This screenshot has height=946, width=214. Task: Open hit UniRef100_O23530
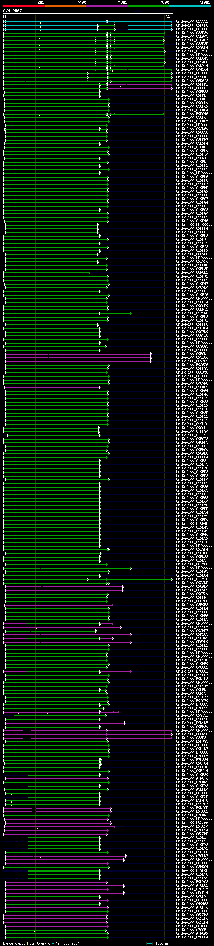[192, 33]
